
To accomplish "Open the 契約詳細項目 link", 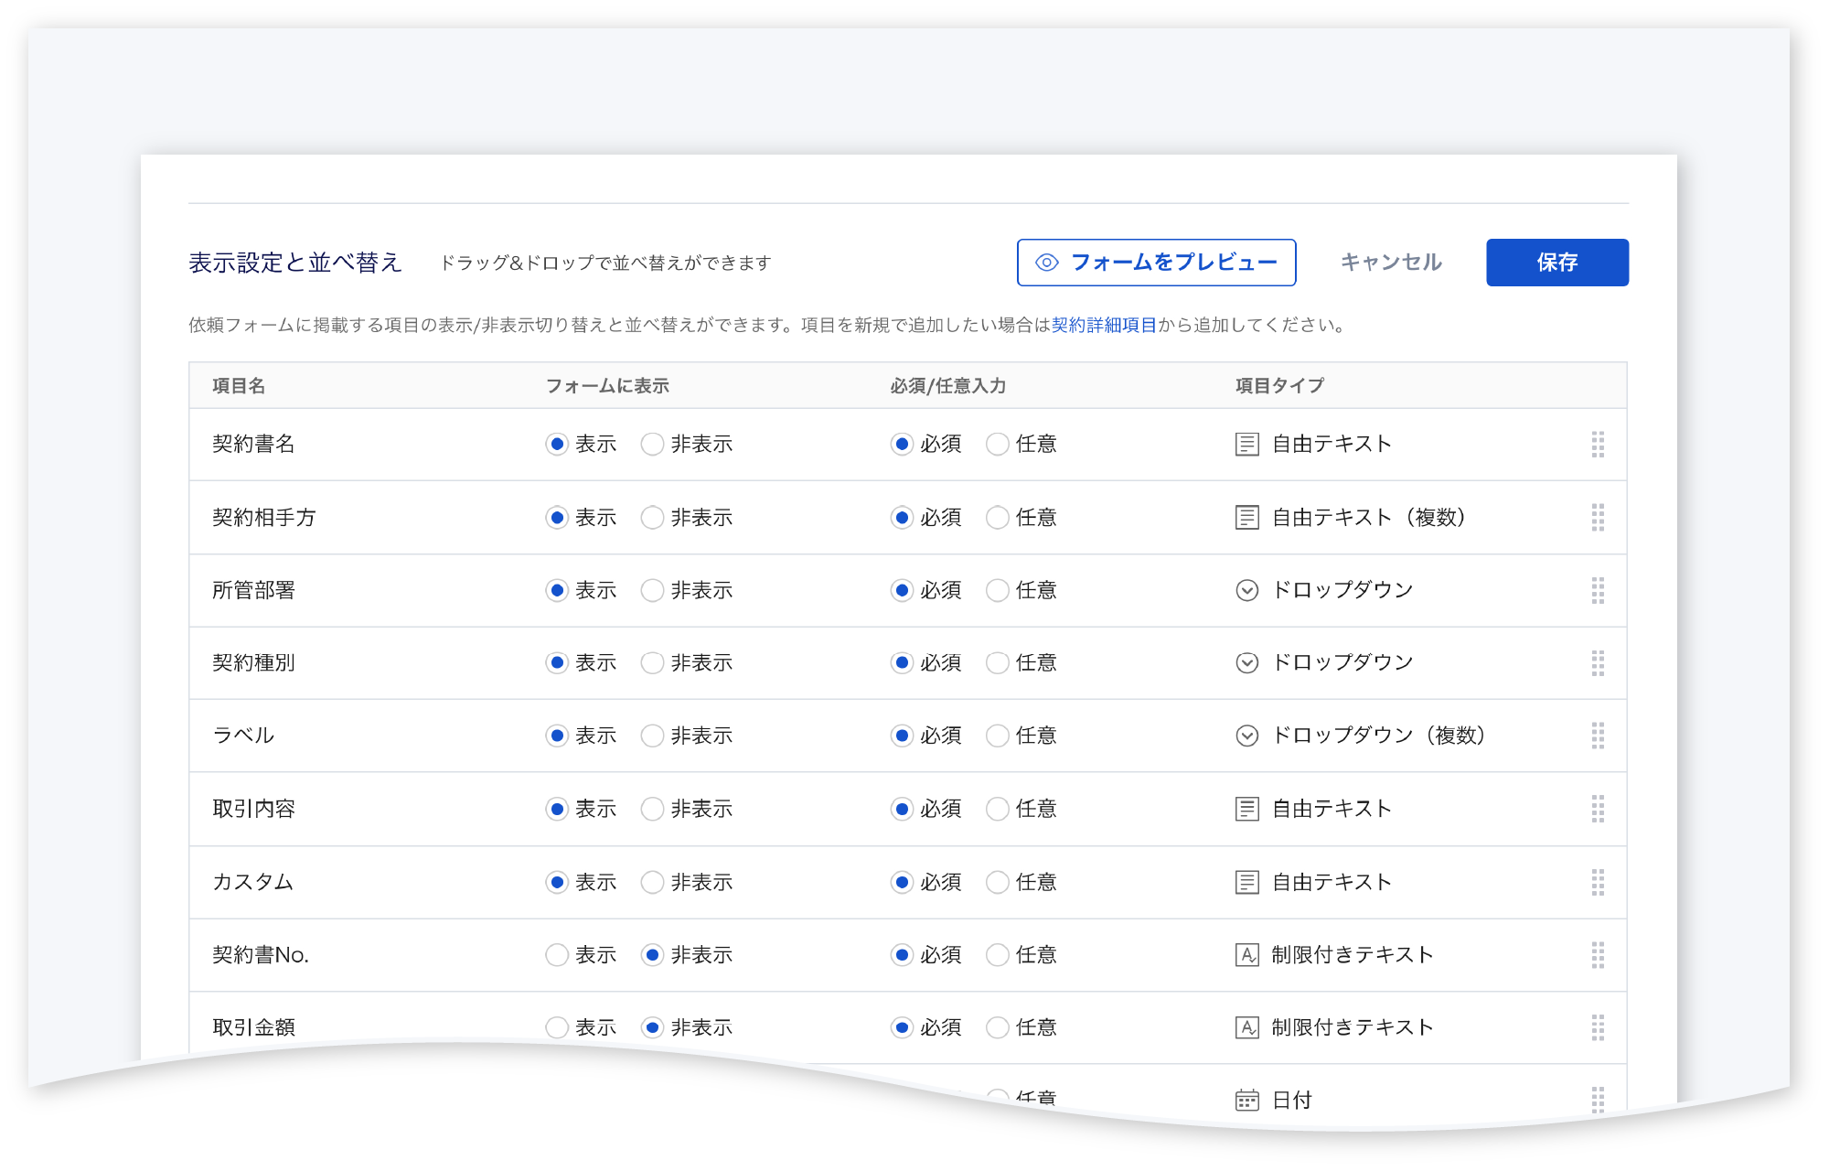I will coord(1104,325).
